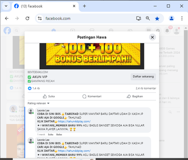Open Facebook Messenger icon
188x160 pixels.
pos(158,30)
